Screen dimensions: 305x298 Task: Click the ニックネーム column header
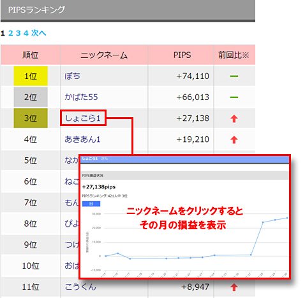104,55
